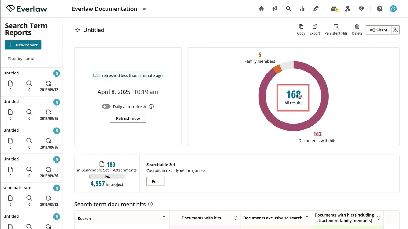Screen dimensions: 408x229
Task: Click the help question mark icon
Action: pos(379,9)
